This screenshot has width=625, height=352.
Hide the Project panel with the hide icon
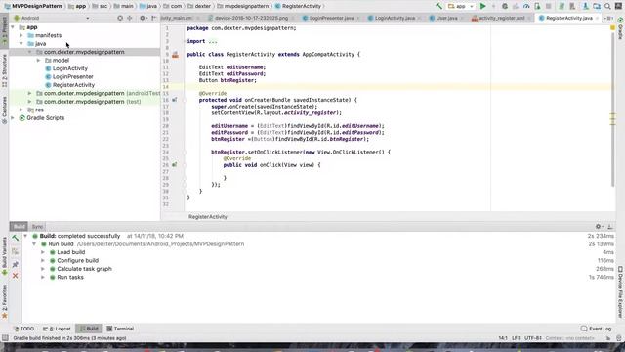154,18
